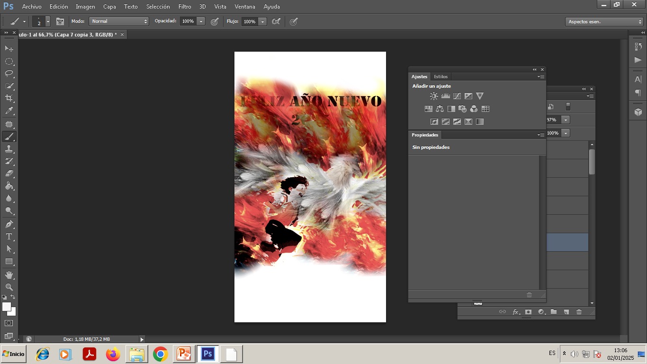Add a Levels adjustment
The image size is (647, 364).
pyautogui.click(x=445, y=96)
